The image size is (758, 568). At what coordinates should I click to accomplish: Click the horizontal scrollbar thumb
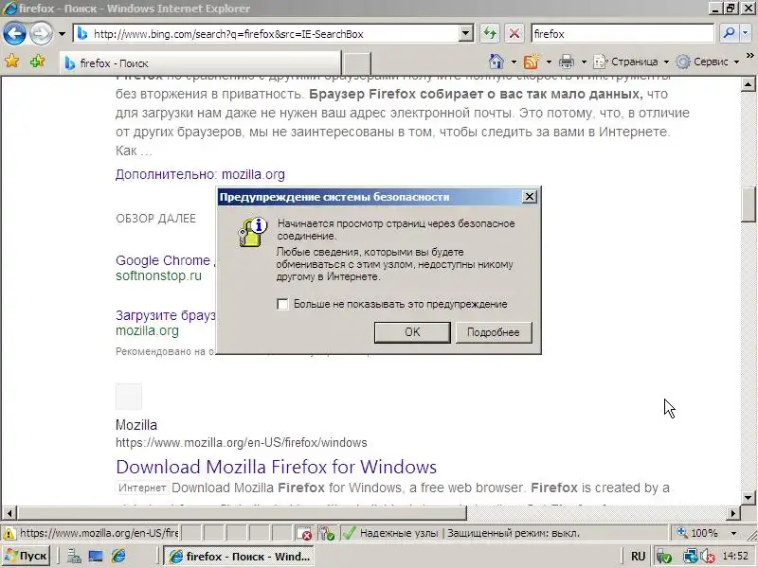point(242,513)
